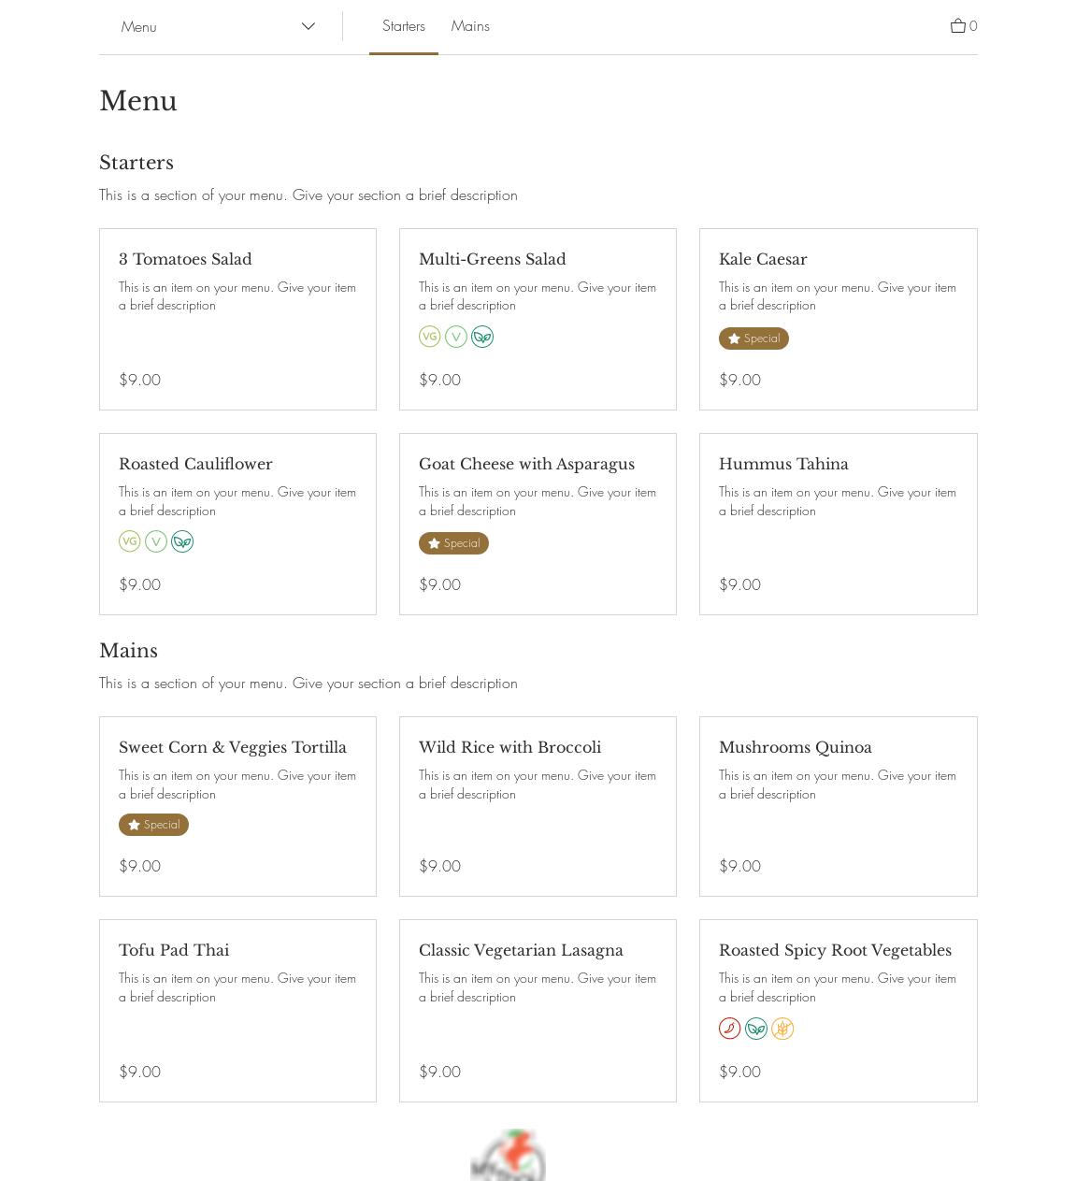Image resolution: width=1076 pixels, height=1181 pixels.
Task: Click the leaf icon on Roasted Cauliflower
Action: tap(182, 541)
